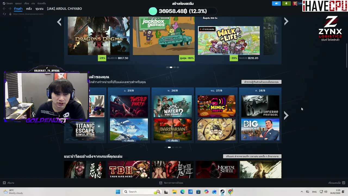The image size is (348, 196).
Task: Expand '+1 เพิ่มเติม' under Barbarian
Action: pos(173,140)
